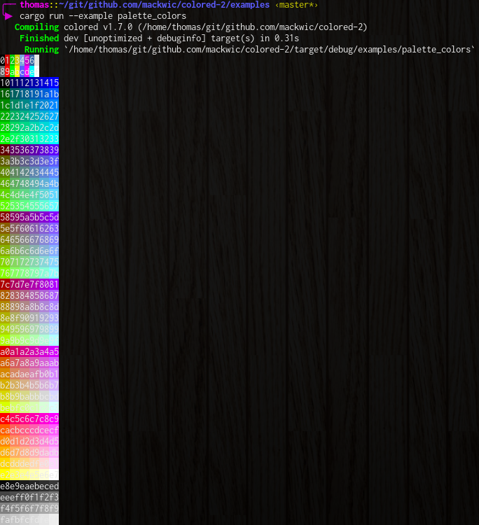Image resolution: width=479 pixels, height=525 pixels.
Task: Choose palette cell 5d
Action: pyautogui.click(x=54, y=217)
